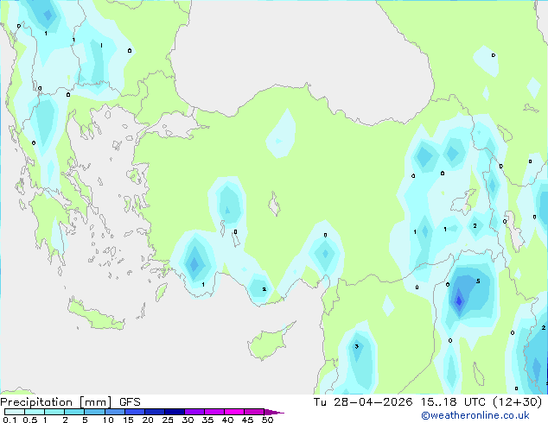Image resolution: width=548 pixels, height=423 pixels.
Task: Click the central Turkey salt lake outline
Action: pos(274,204)
